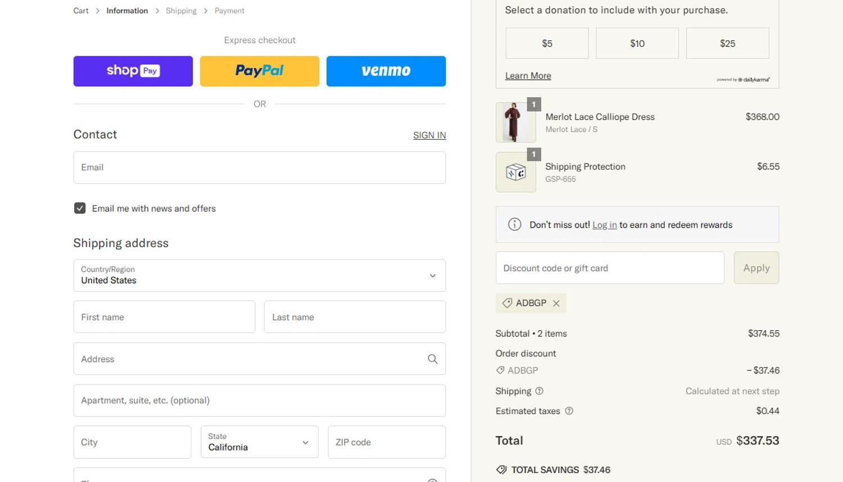This screenshot has height=482, width=843.
Task: Check out using the PayPal button
Action: tap(260, 71)
